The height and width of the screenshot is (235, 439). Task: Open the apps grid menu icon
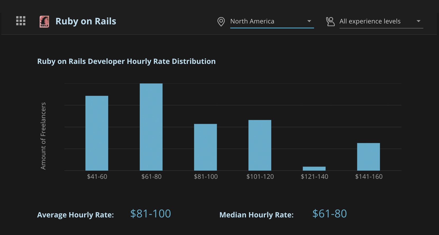pos(21,21)
